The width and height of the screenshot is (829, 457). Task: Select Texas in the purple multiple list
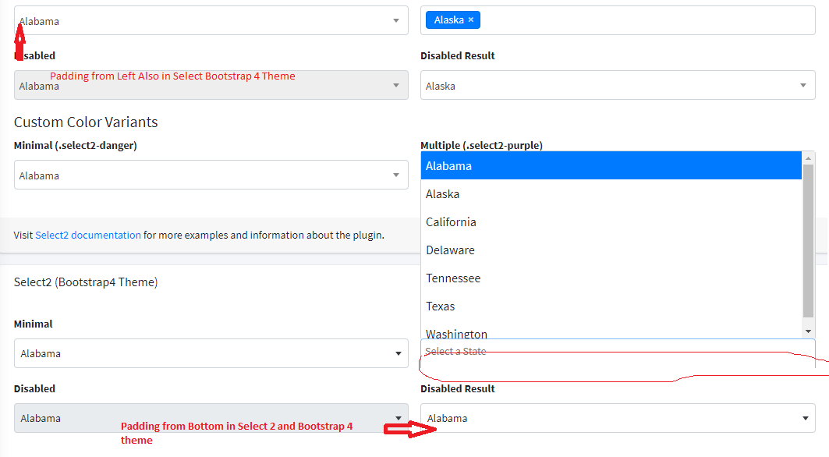click(546, 306)
